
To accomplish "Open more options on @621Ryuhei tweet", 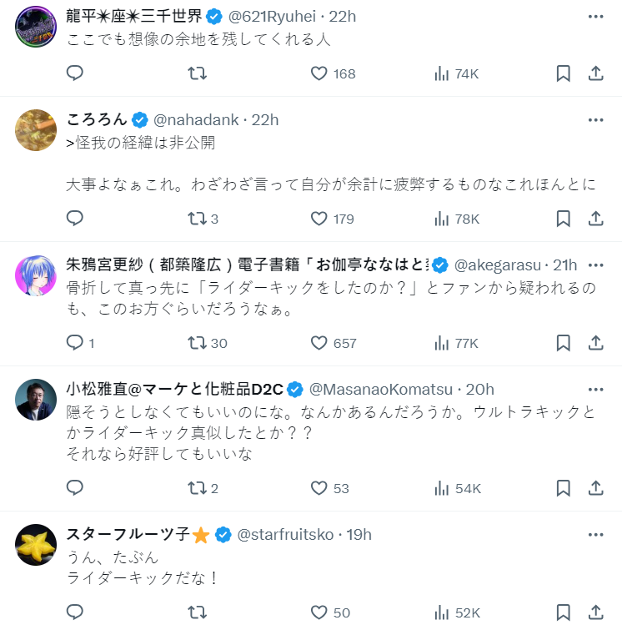I will click(x=595, y=17).
